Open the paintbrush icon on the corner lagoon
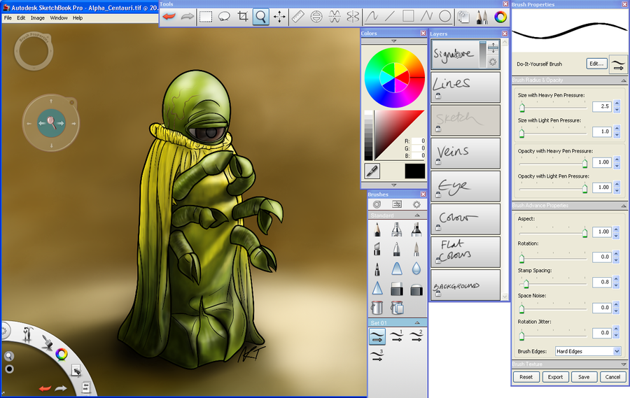Image resolution: width=630 pixels, height=398 pixels. [x=47, y=342]
